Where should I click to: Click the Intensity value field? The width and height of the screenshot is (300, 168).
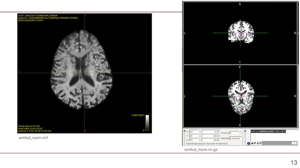coord(235,139)
